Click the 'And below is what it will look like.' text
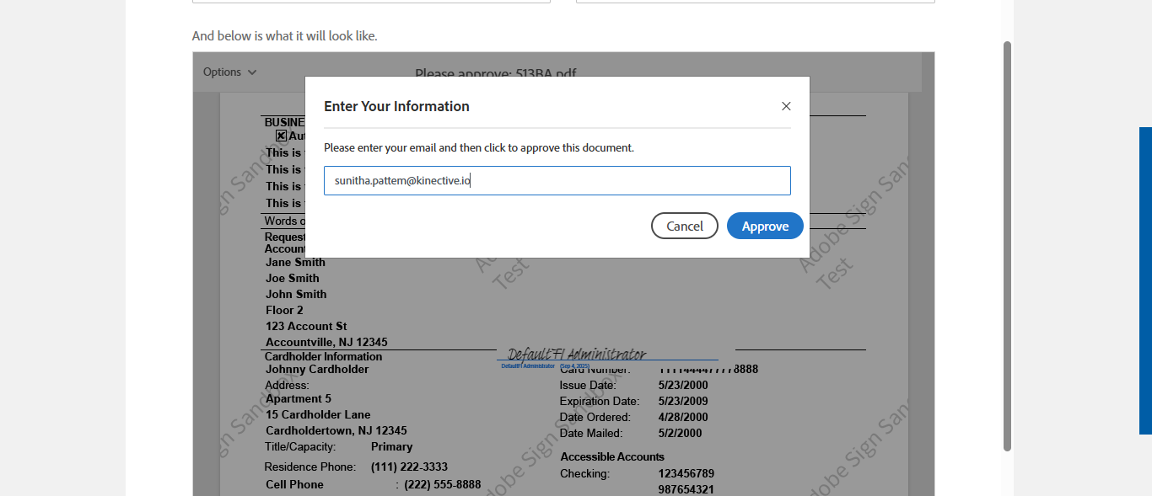The image size is (1152, 496). tap(284, 35)
